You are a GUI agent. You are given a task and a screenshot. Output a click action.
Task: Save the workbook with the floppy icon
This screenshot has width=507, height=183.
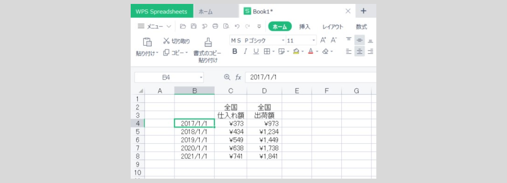(x=194, y=27)
